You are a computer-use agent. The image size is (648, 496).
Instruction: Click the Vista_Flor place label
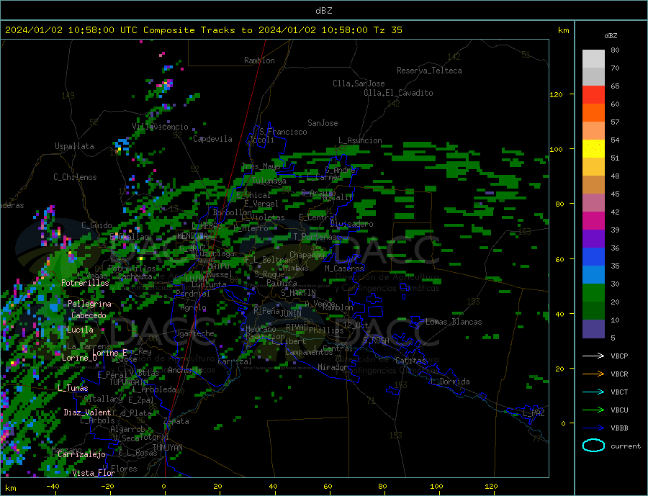(x=94, y=473)
